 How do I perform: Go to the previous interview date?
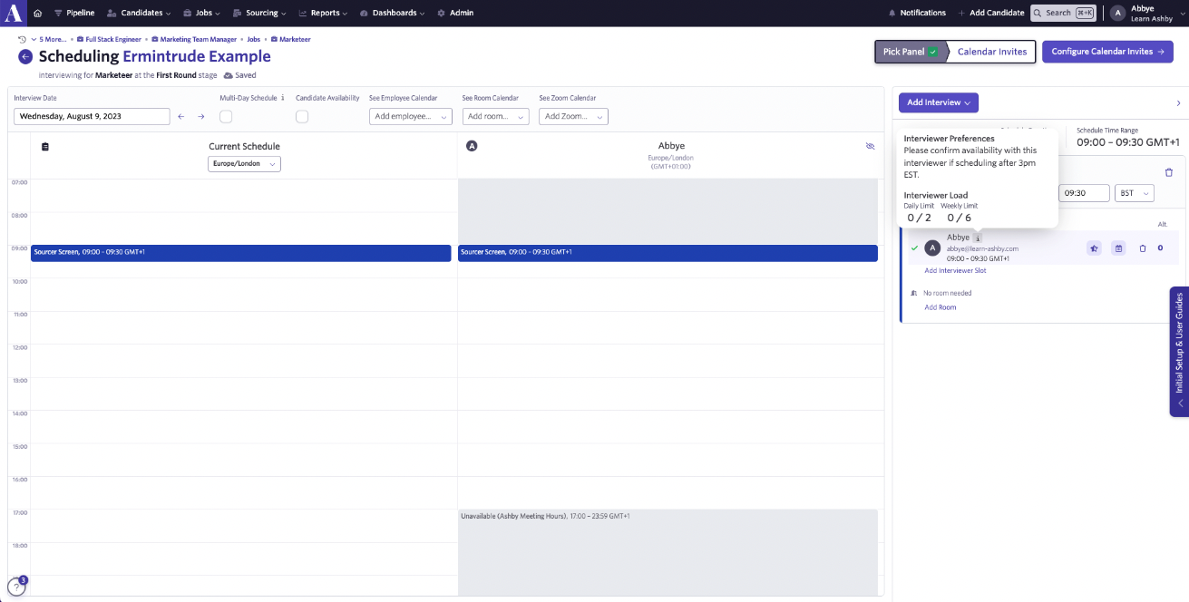click(180, 117)
